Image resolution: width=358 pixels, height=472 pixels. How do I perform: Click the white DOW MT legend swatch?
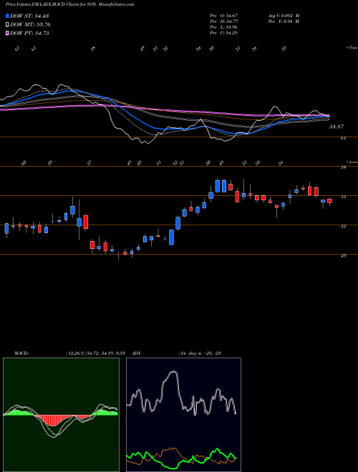8,24
